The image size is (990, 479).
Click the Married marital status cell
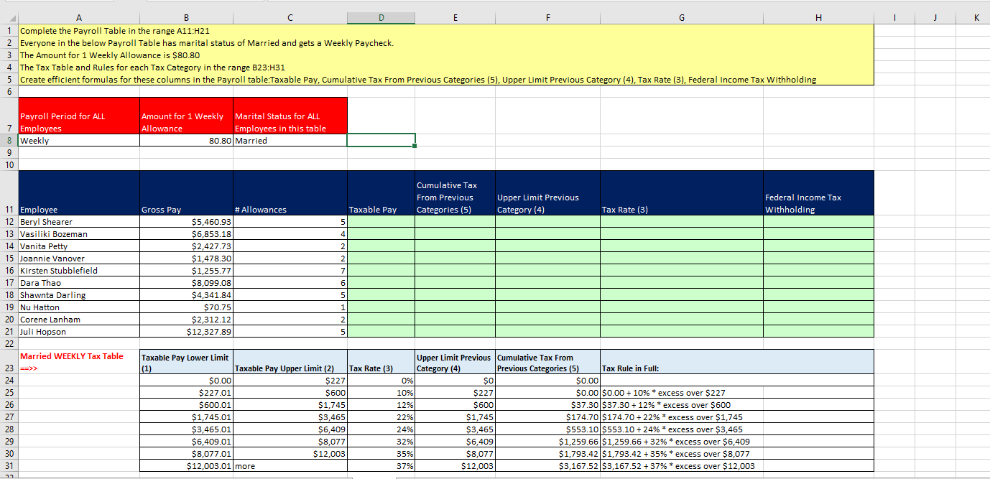tap(290, 141)
